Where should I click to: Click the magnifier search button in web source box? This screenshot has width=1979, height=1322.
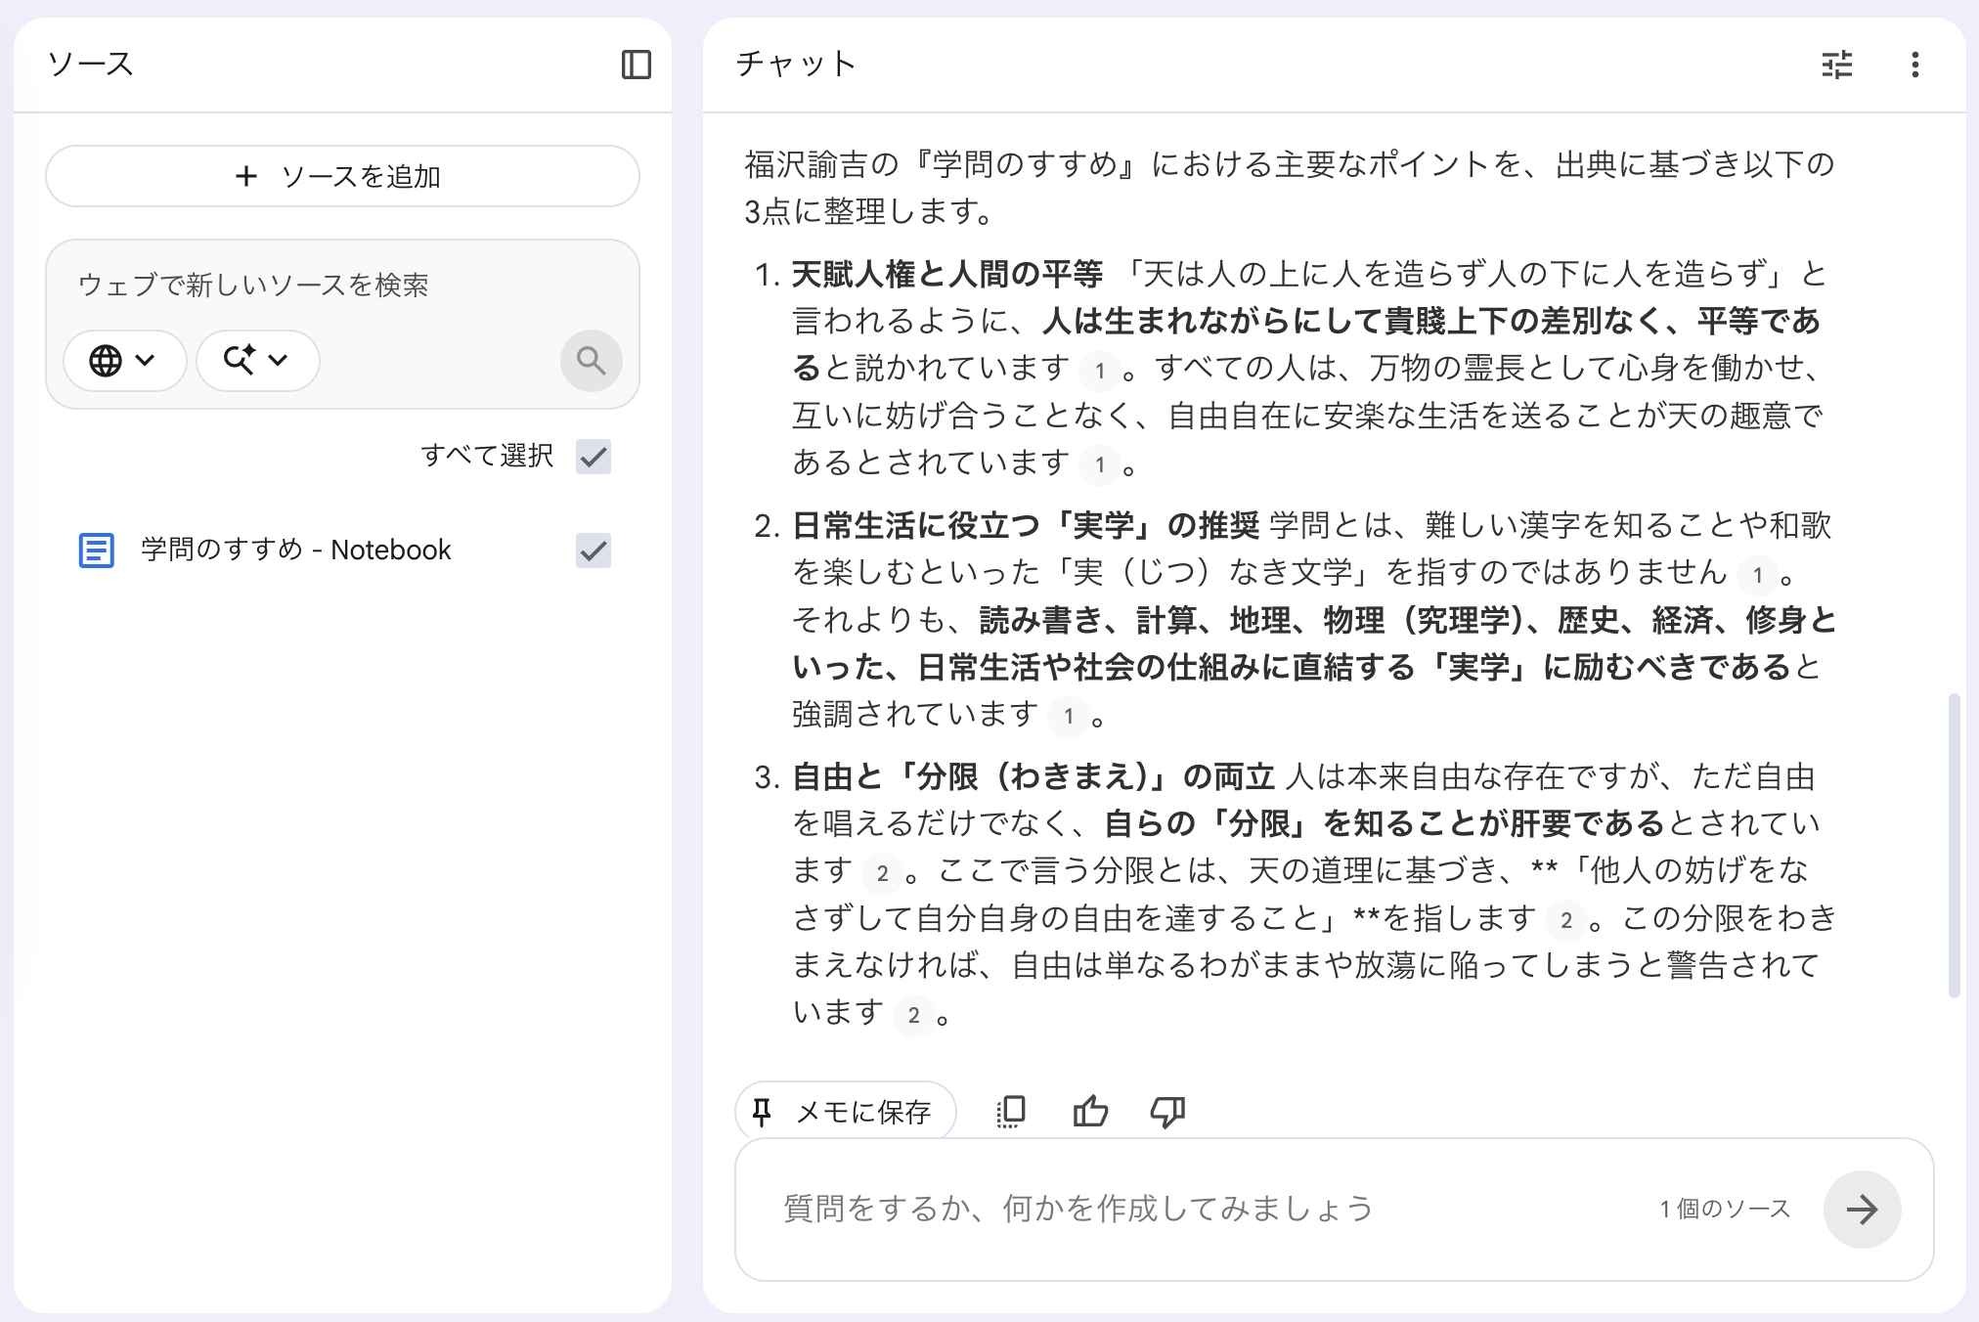point(591,361)
